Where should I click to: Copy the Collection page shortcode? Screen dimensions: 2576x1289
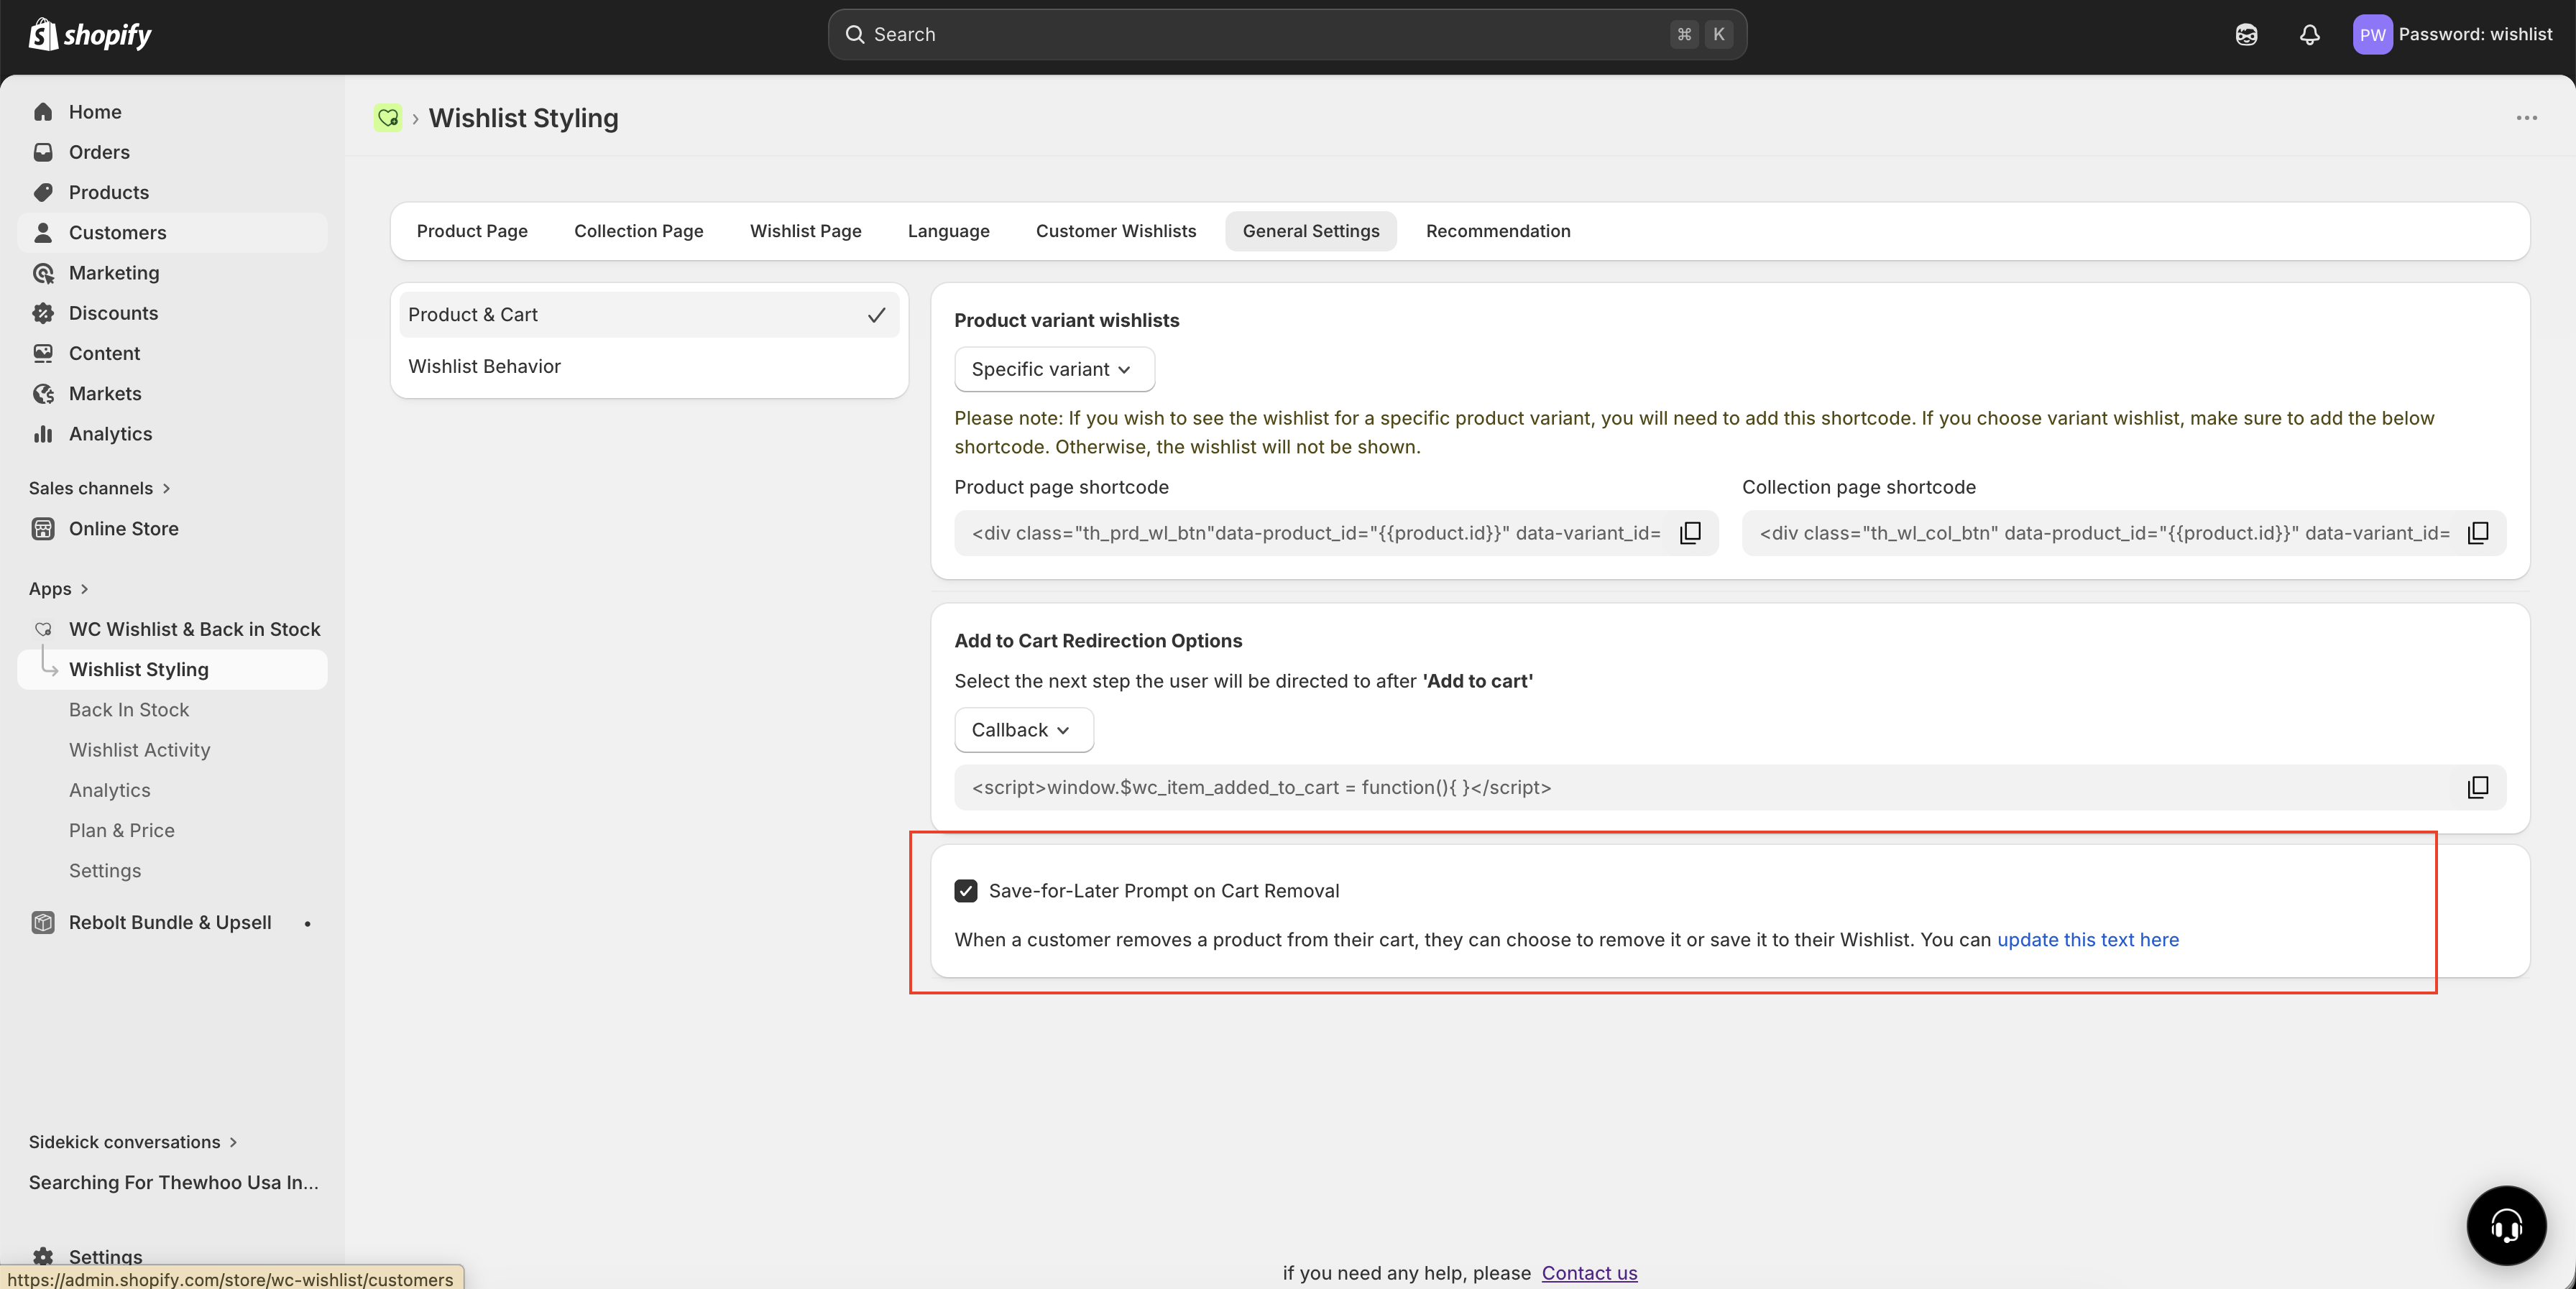[2478, 533]
